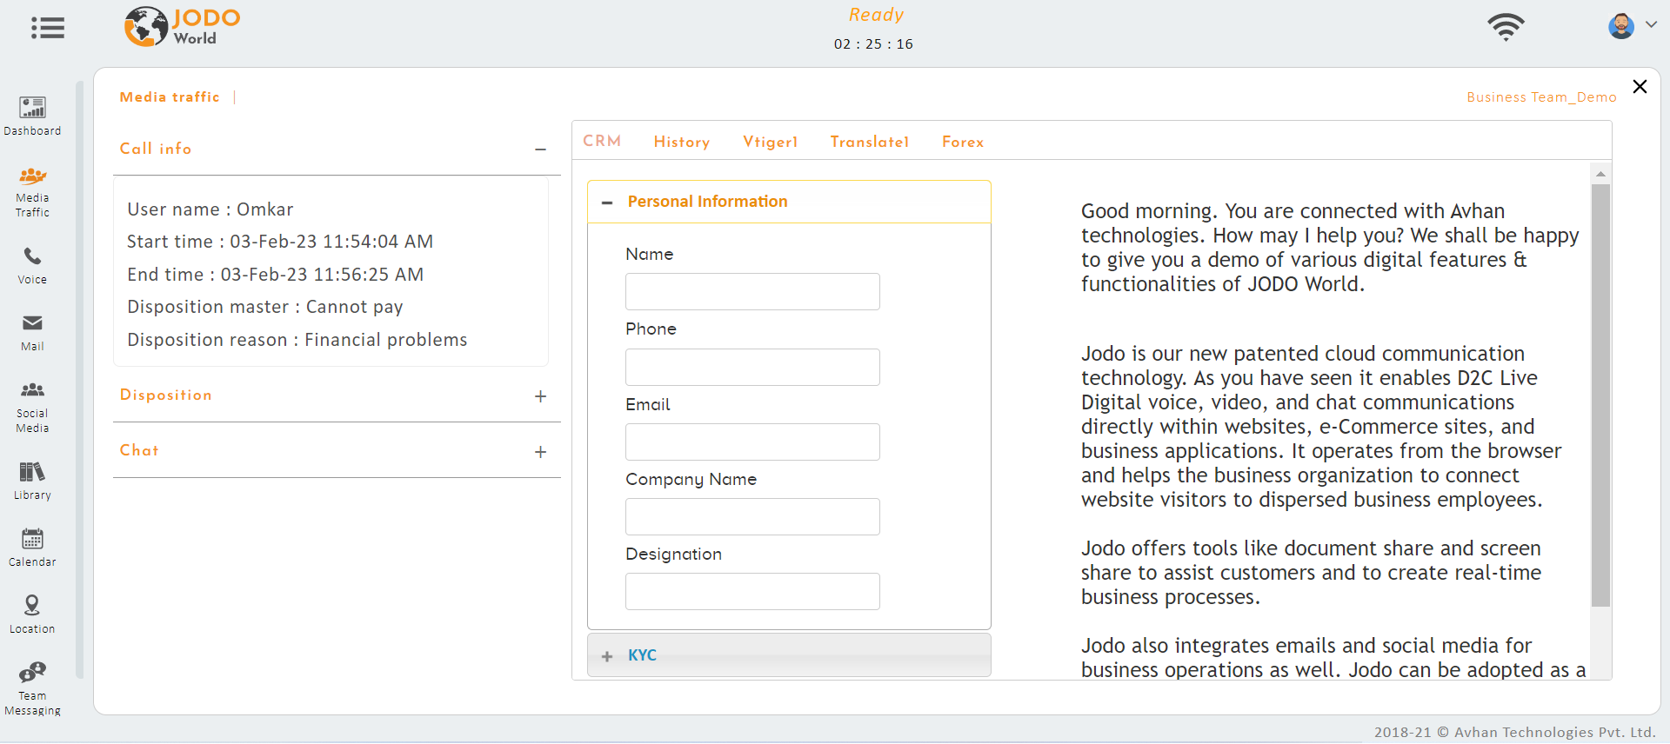Image resolution: width=1670 pixels, height=744 pixels.
Task: Switch to the CRM tab
Action: (x=602, y=141)
